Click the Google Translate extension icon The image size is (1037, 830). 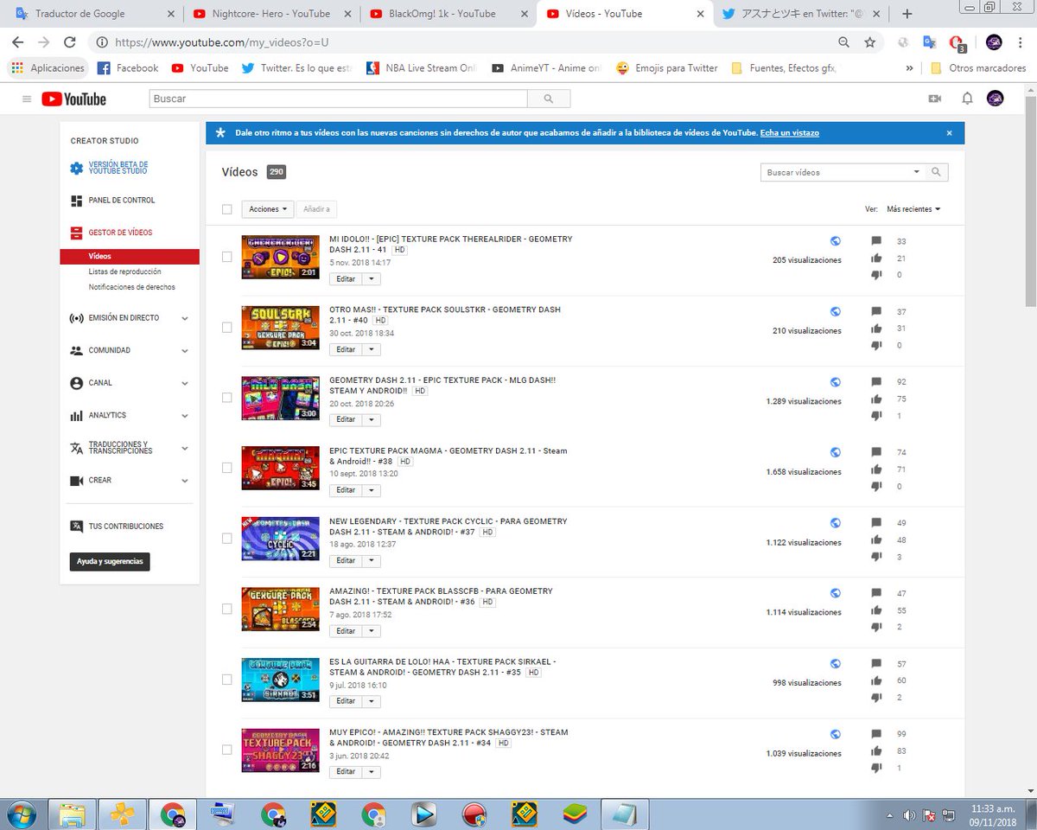pos(929,41)
